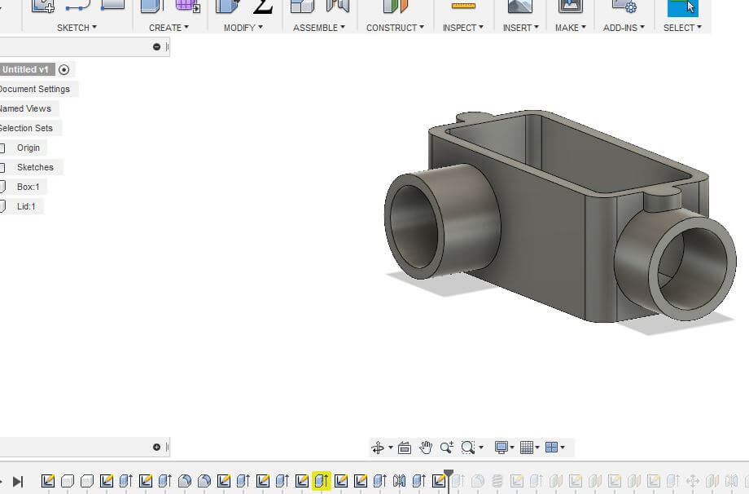Open the CONSTRUCT menu

(x=395, y=28)
